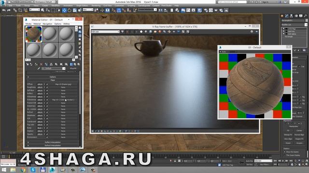
Task: Click save image icon in V-Ray frame buffer
Action: (151, 32)
